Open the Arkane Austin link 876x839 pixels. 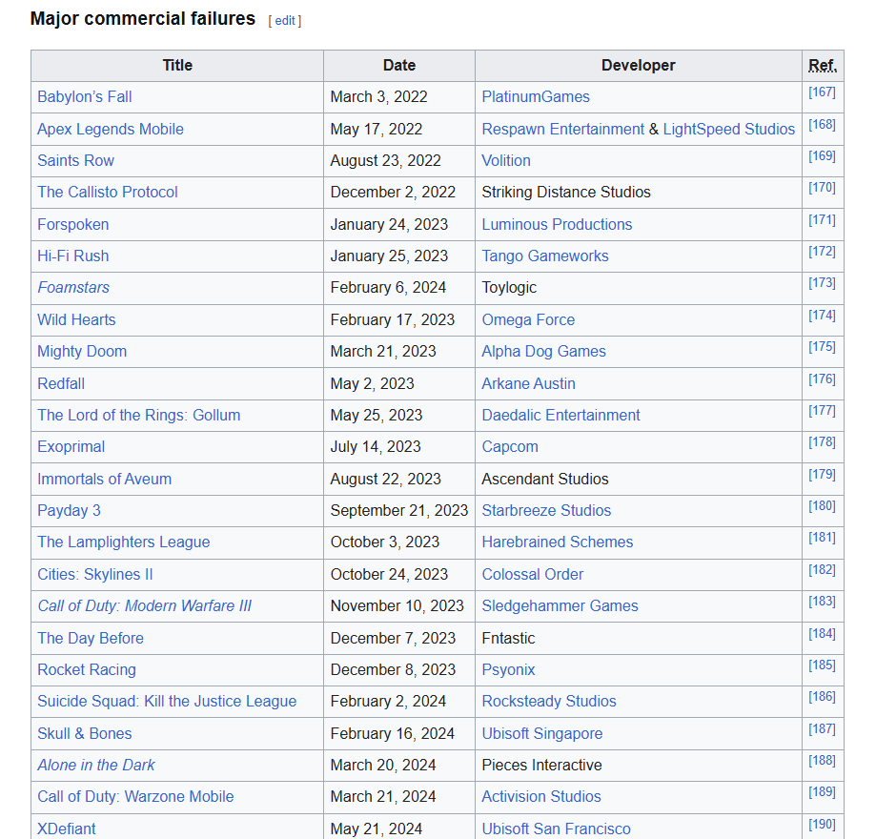pos(528,383)
